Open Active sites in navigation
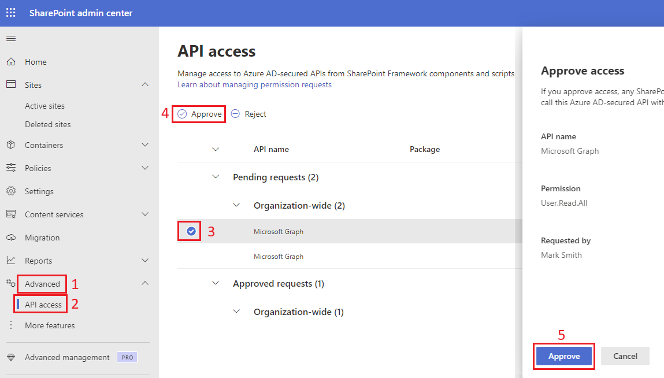This screenshot has width=664, height=378. click(44, 106)
